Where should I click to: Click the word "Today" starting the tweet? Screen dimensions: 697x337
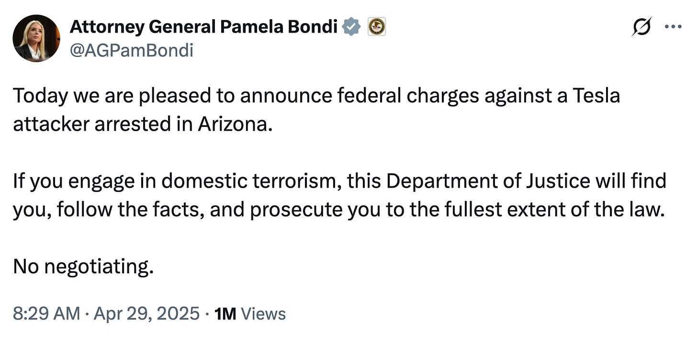tap(39, 96)
